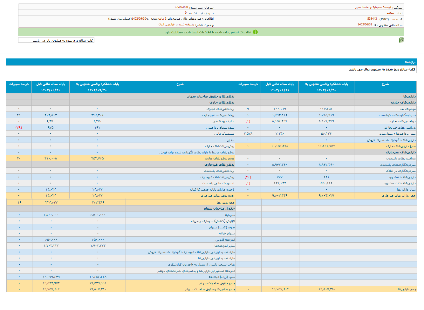Select the جمع بدهی‌ها total row label

pos(226,202)
